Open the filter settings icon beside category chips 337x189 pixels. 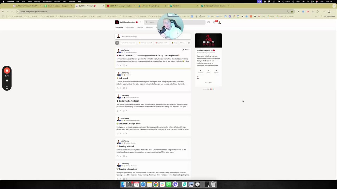coord(189,43)
